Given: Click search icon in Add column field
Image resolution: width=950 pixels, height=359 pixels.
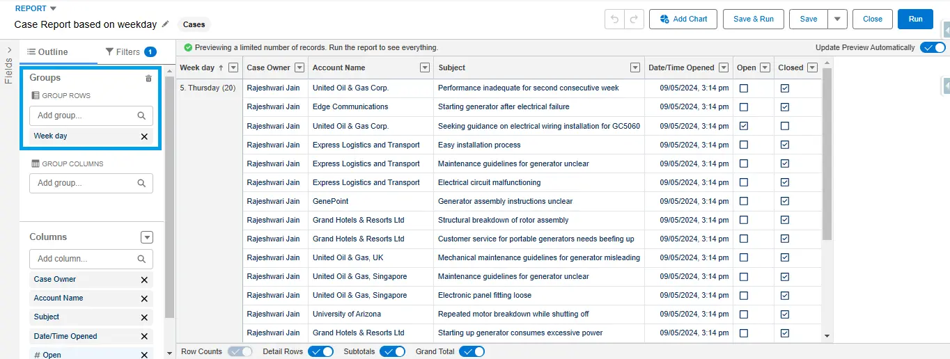Looking at the screenshot, I should (x=141, y=259).
